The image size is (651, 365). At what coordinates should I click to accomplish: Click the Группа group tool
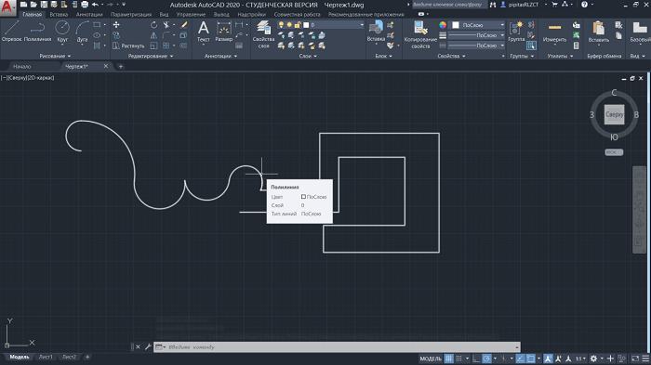(x=516, y=31)
